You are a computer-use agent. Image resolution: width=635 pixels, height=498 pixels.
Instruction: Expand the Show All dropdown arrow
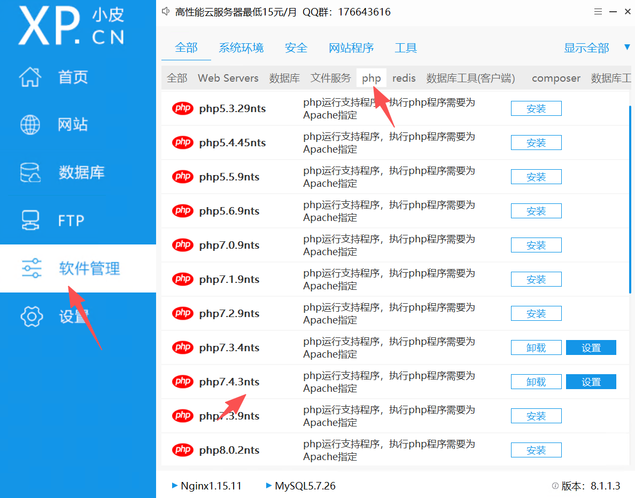[627, 48]
